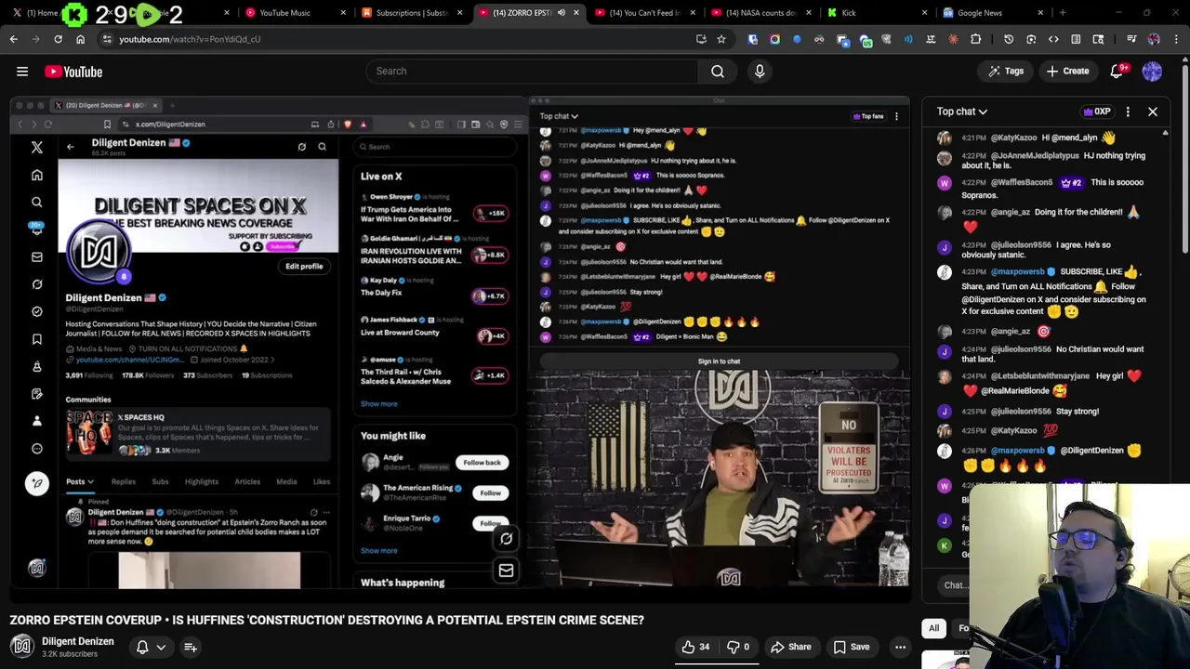Bookmark this page with the star

click(x=721, y=39)
